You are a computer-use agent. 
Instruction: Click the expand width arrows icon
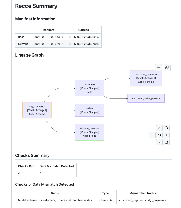point(158,67)
